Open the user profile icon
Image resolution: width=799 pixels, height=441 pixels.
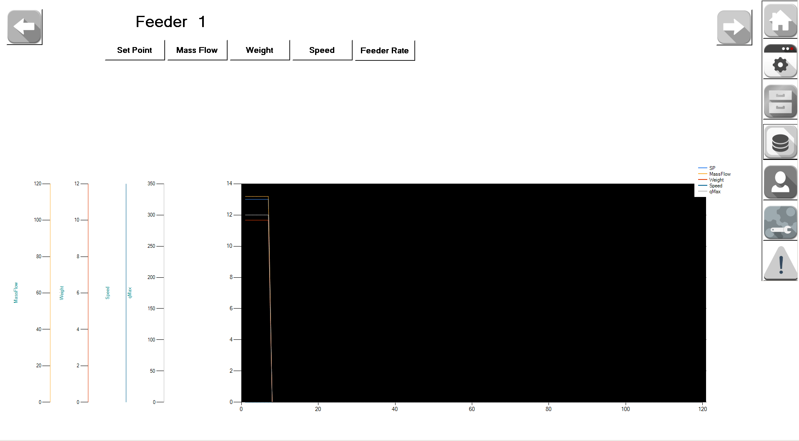pyautogui.click(x=780, y=183)
